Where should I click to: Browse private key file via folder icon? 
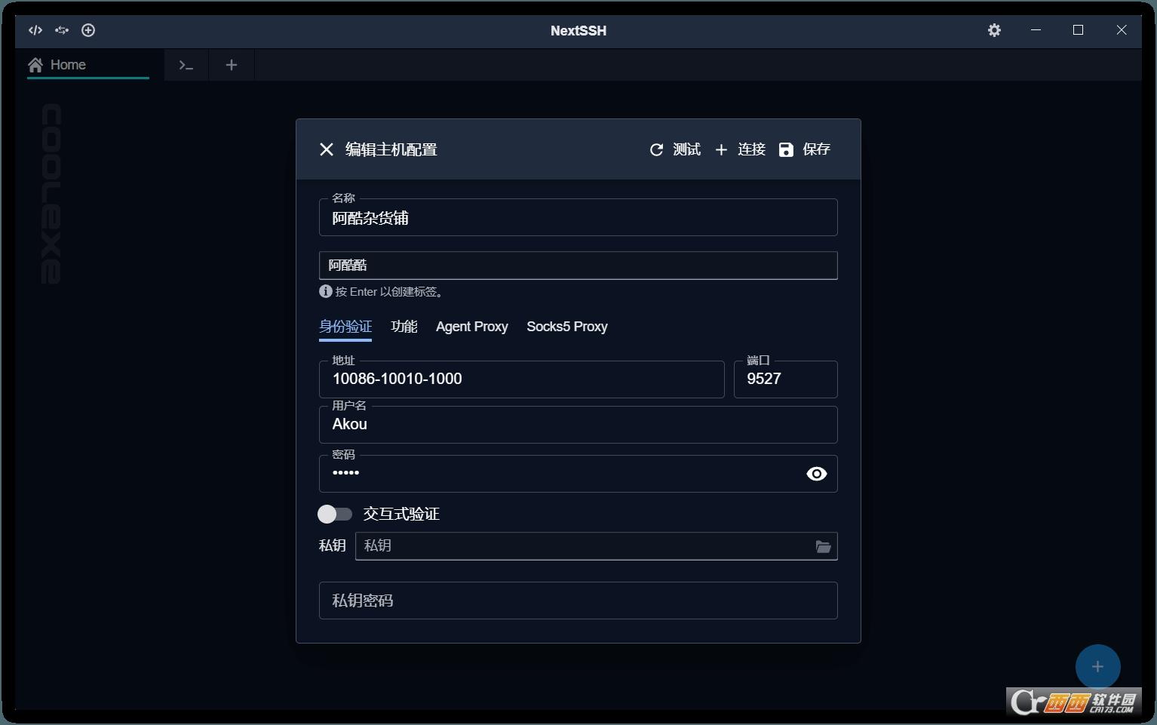coord(823,546)
